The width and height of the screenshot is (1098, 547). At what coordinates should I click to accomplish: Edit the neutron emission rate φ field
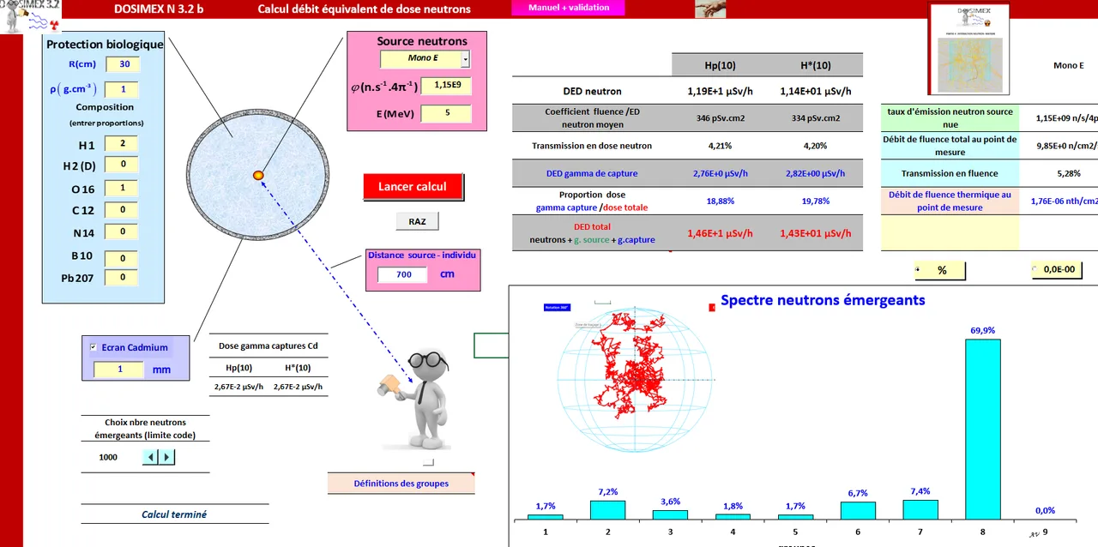tap(446, 85)
